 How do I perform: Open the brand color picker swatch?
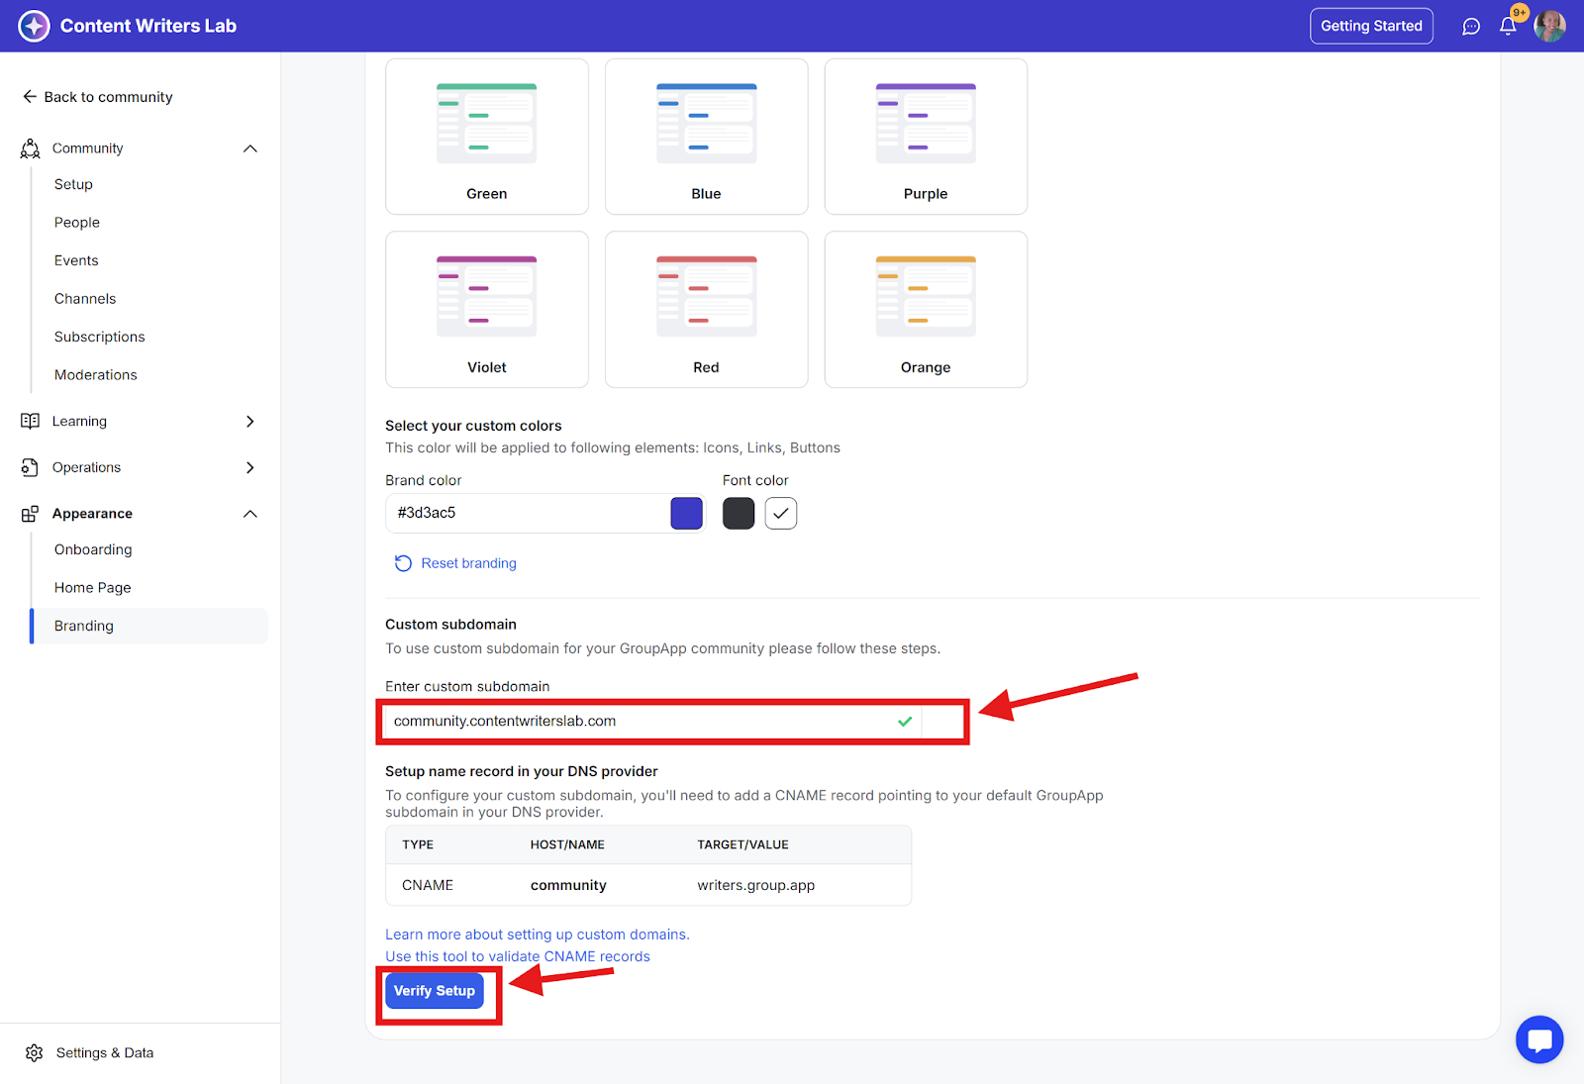click(x=686, y=514)
